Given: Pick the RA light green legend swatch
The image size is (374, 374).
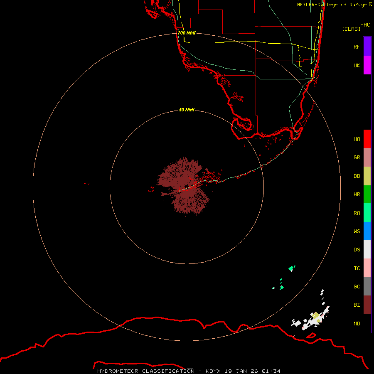Looking at the screenshot, I should click(367, 213).
